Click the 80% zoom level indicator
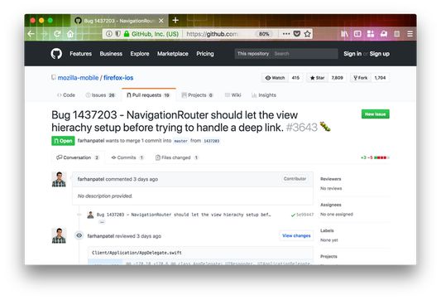Image resolution: width=441 pixels, height=300 pixels. click(264, 34)
